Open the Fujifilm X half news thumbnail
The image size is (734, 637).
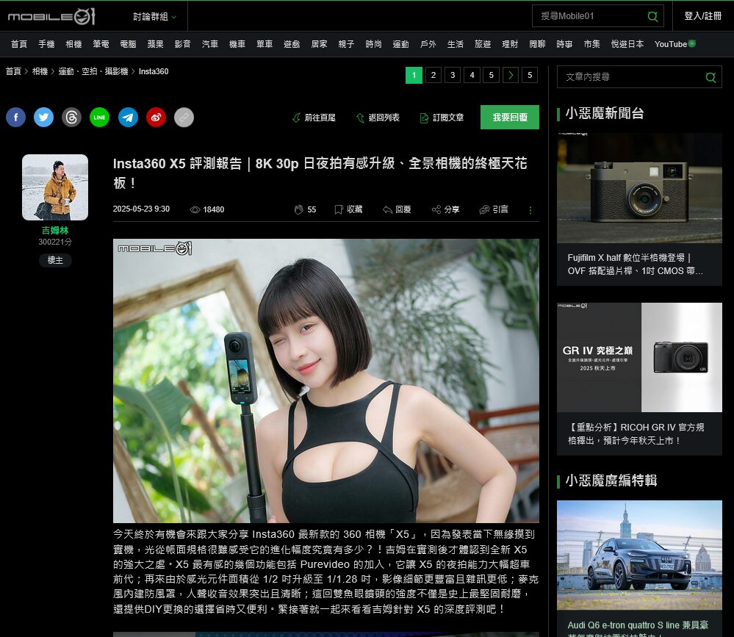pos(639,188)
